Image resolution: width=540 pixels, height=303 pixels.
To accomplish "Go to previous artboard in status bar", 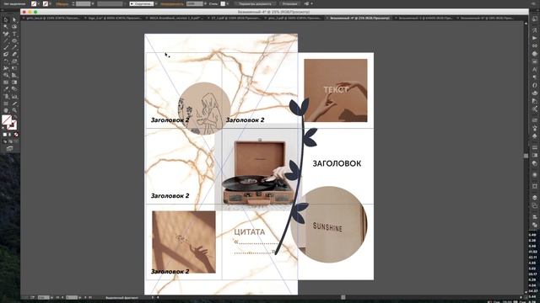I will pos(62,297).
